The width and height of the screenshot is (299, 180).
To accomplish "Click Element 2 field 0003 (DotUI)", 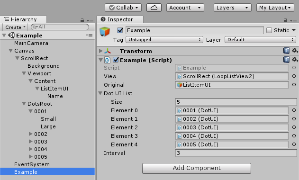I will (232, 127).
